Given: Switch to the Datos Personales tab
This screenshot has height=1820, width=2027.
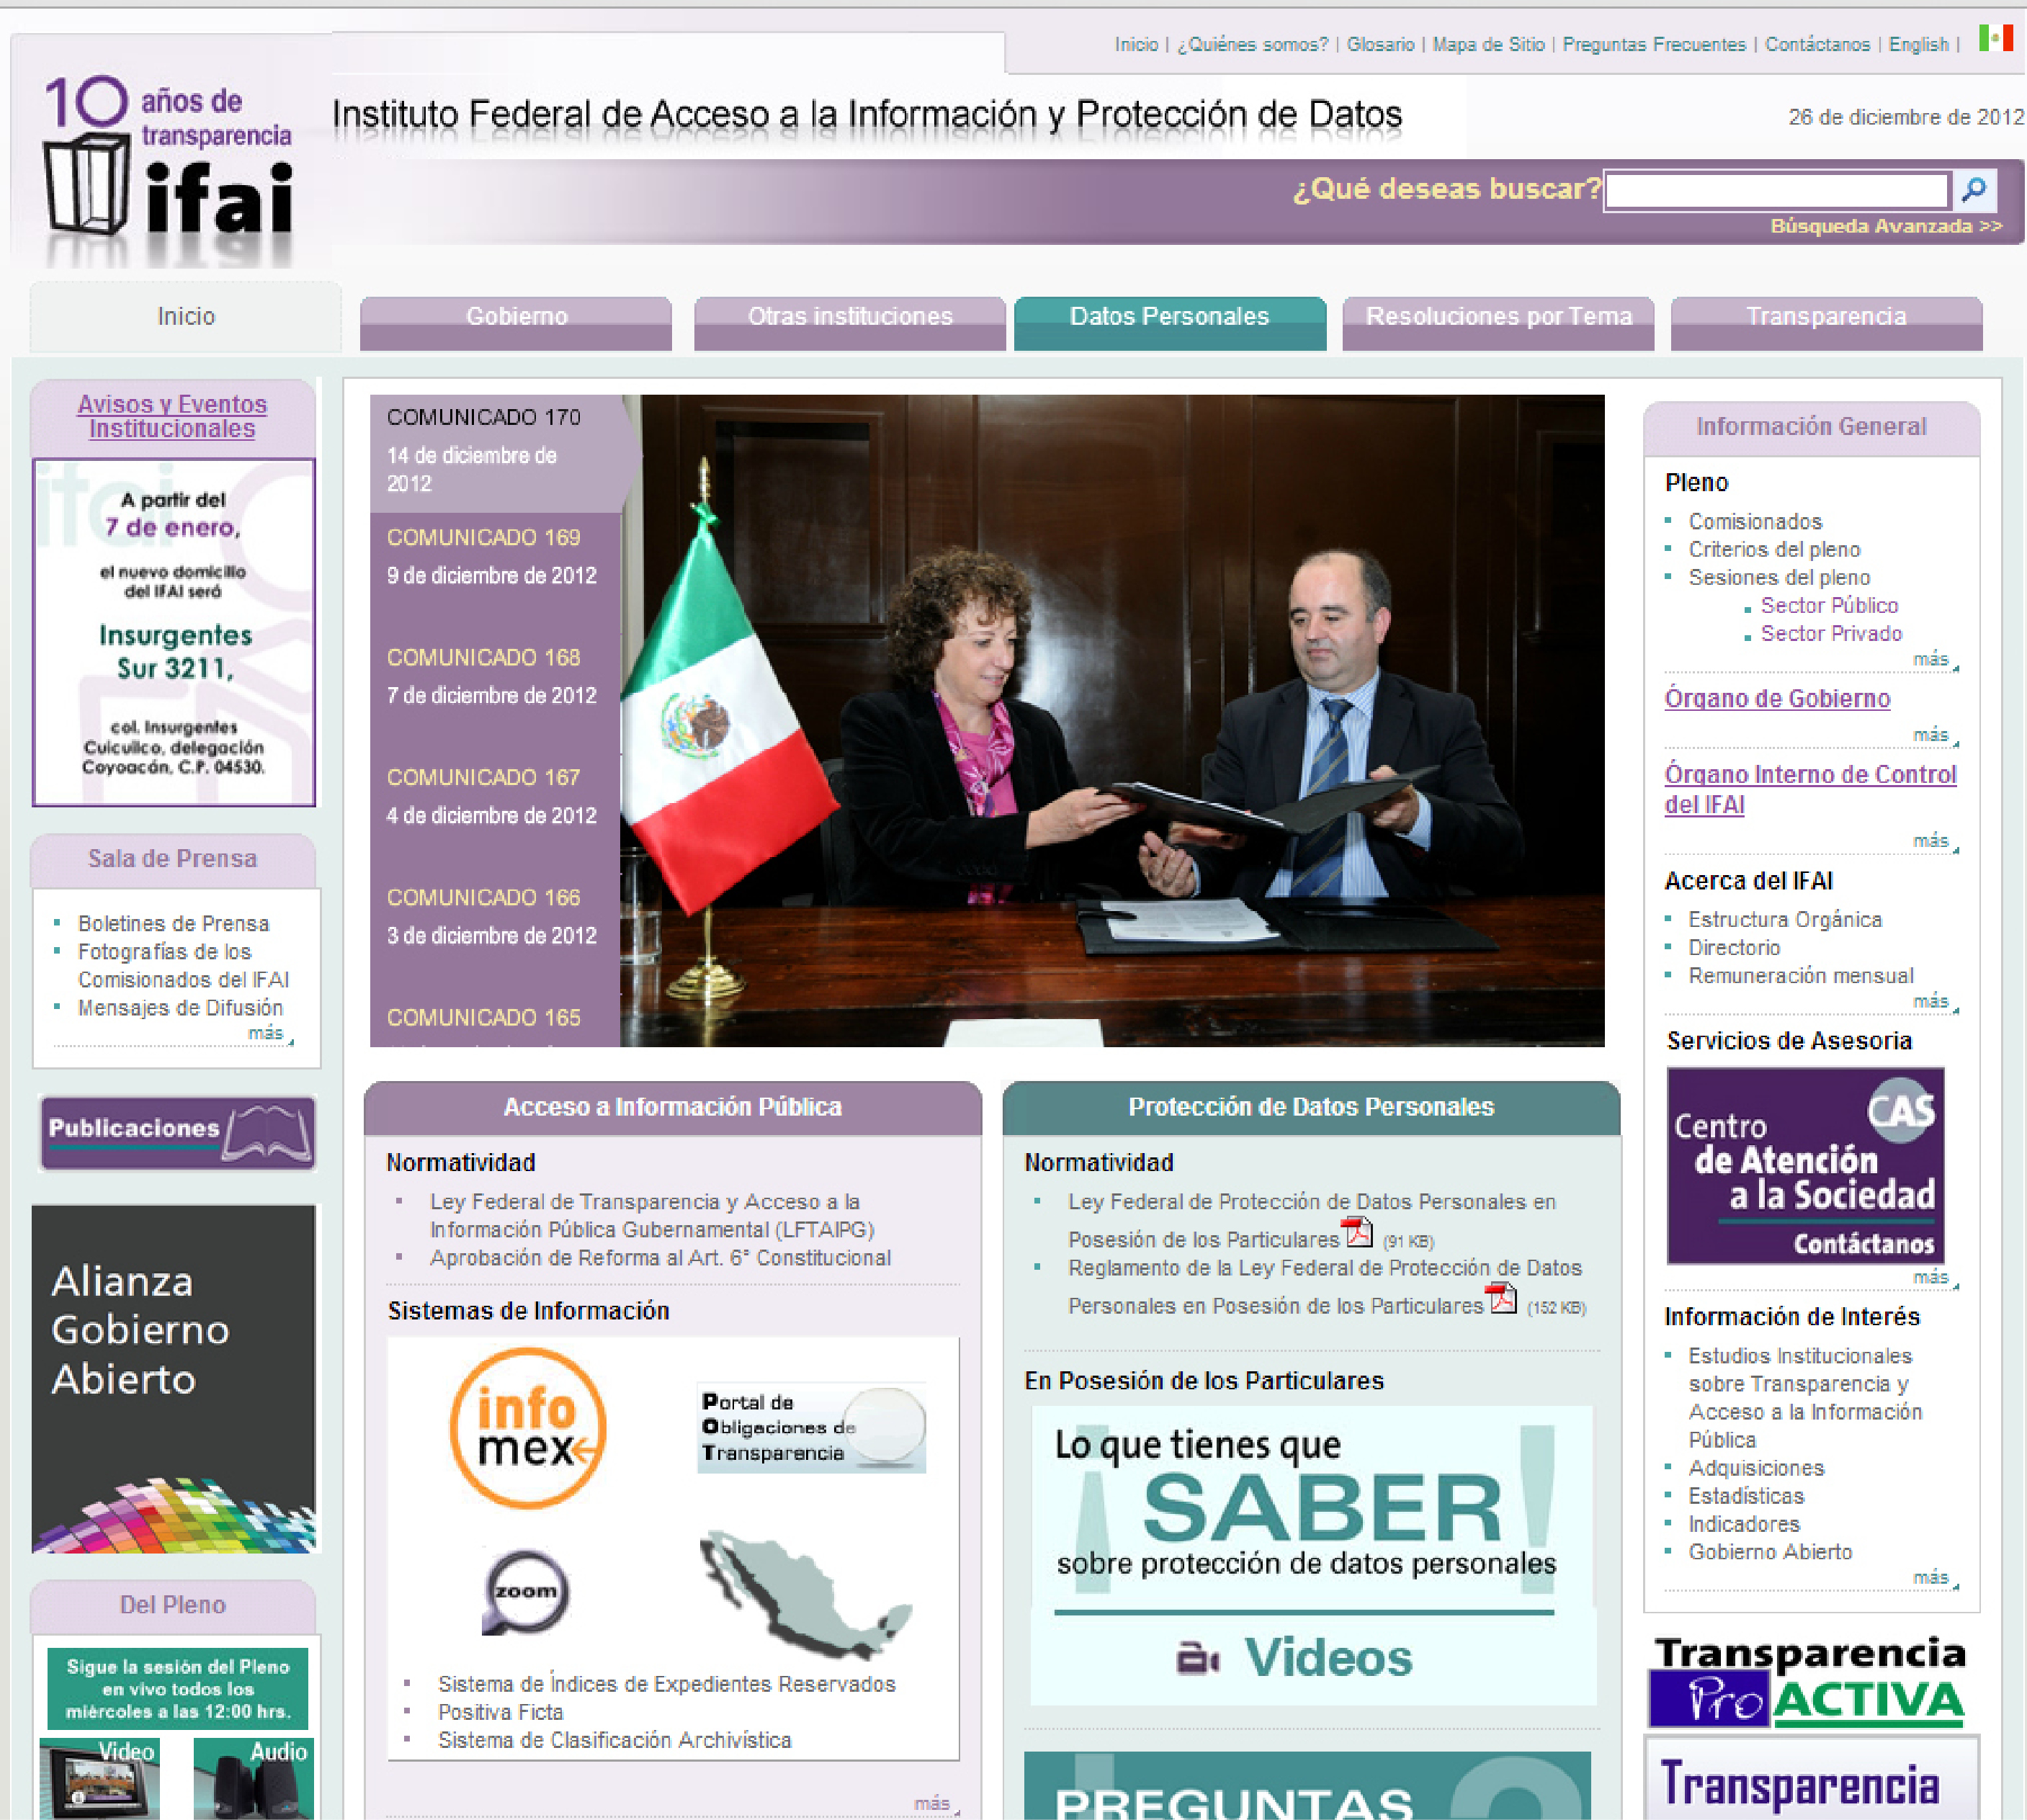Looking at the screenshot, I should (1169, 319).
